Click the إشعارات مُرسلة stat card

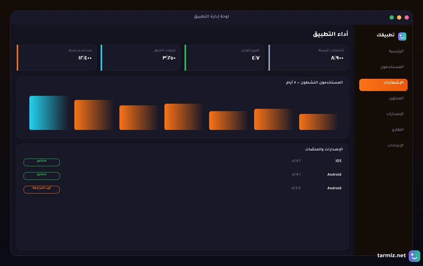click(308, 58)
